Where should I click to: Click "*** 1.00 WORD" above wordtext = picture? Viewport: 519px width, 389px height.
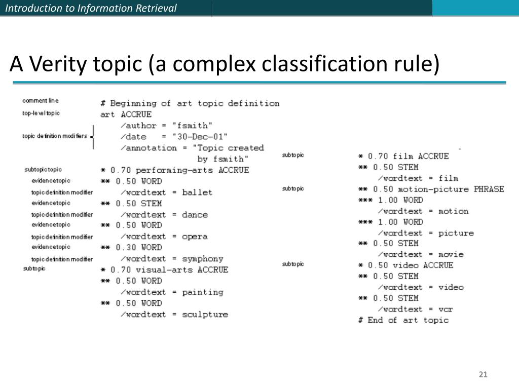(391, 222)
